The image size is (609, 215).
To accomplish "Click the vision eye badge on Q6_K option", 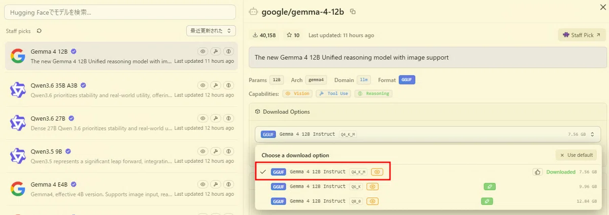I will 373,187.
